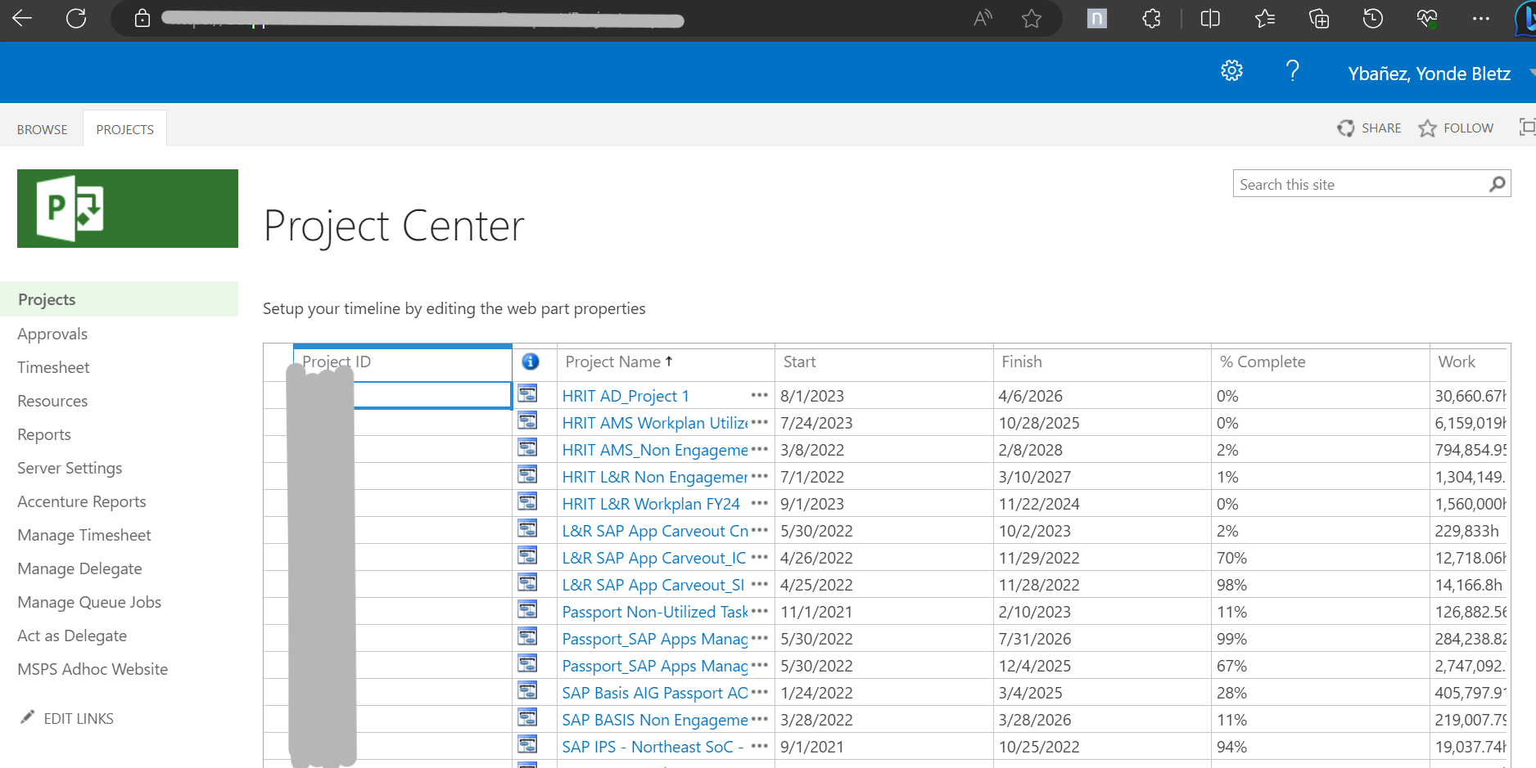The height and width of the screenshot is (768, 1536).
Task: Open the Manage Delegate navigation link
Action: tap(79, 568)
